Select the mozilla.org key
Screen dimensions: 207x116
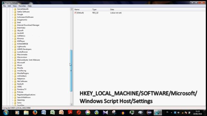click(x=22, y=71)
